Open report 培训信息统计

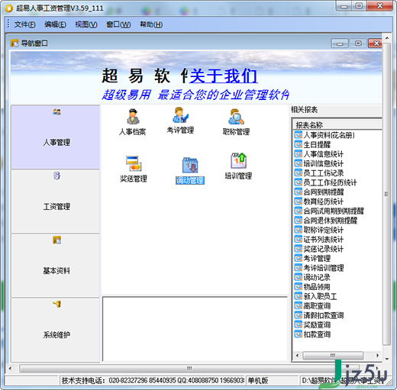(323, 163)
